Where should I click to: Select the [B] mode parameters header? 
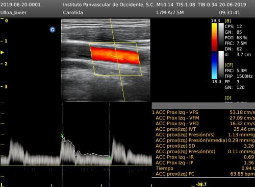[x=228, y=21]
